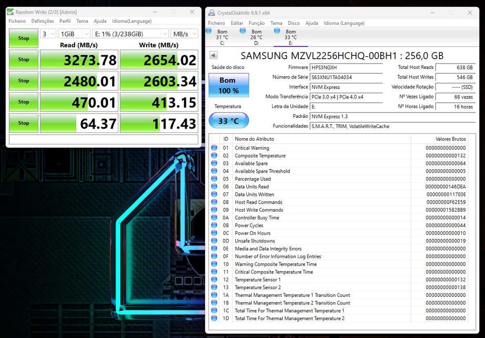The height and width of the screenshot is (338, 485).
Task: Open Função menu in CrystalDiskInfo
Action: [x=257, y=23]
